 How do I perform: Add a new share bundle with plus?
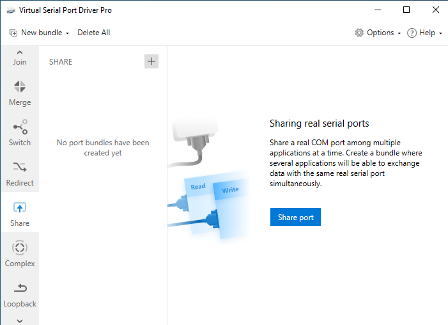click(151, 61)
